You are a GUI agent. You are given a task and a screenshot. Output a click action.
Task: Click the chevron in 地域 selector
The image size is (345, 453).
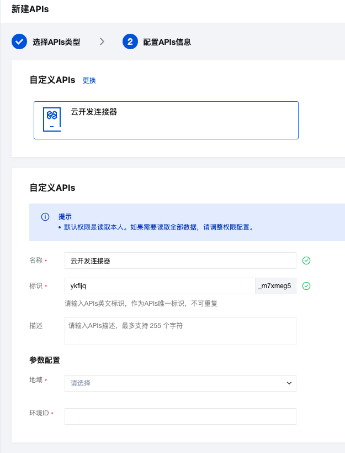289,383
